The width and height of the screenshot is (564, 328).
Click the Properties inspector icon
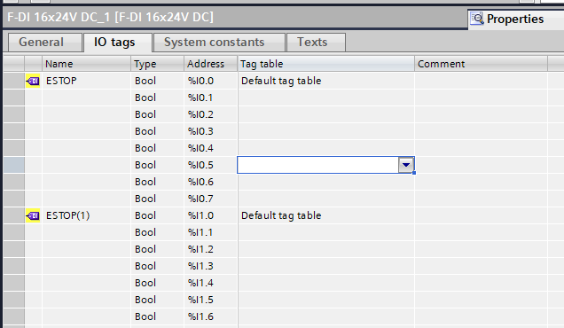[477, 19]
